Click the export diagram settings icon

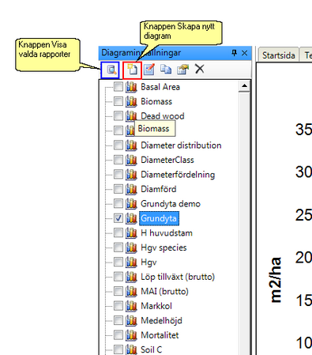182,70
